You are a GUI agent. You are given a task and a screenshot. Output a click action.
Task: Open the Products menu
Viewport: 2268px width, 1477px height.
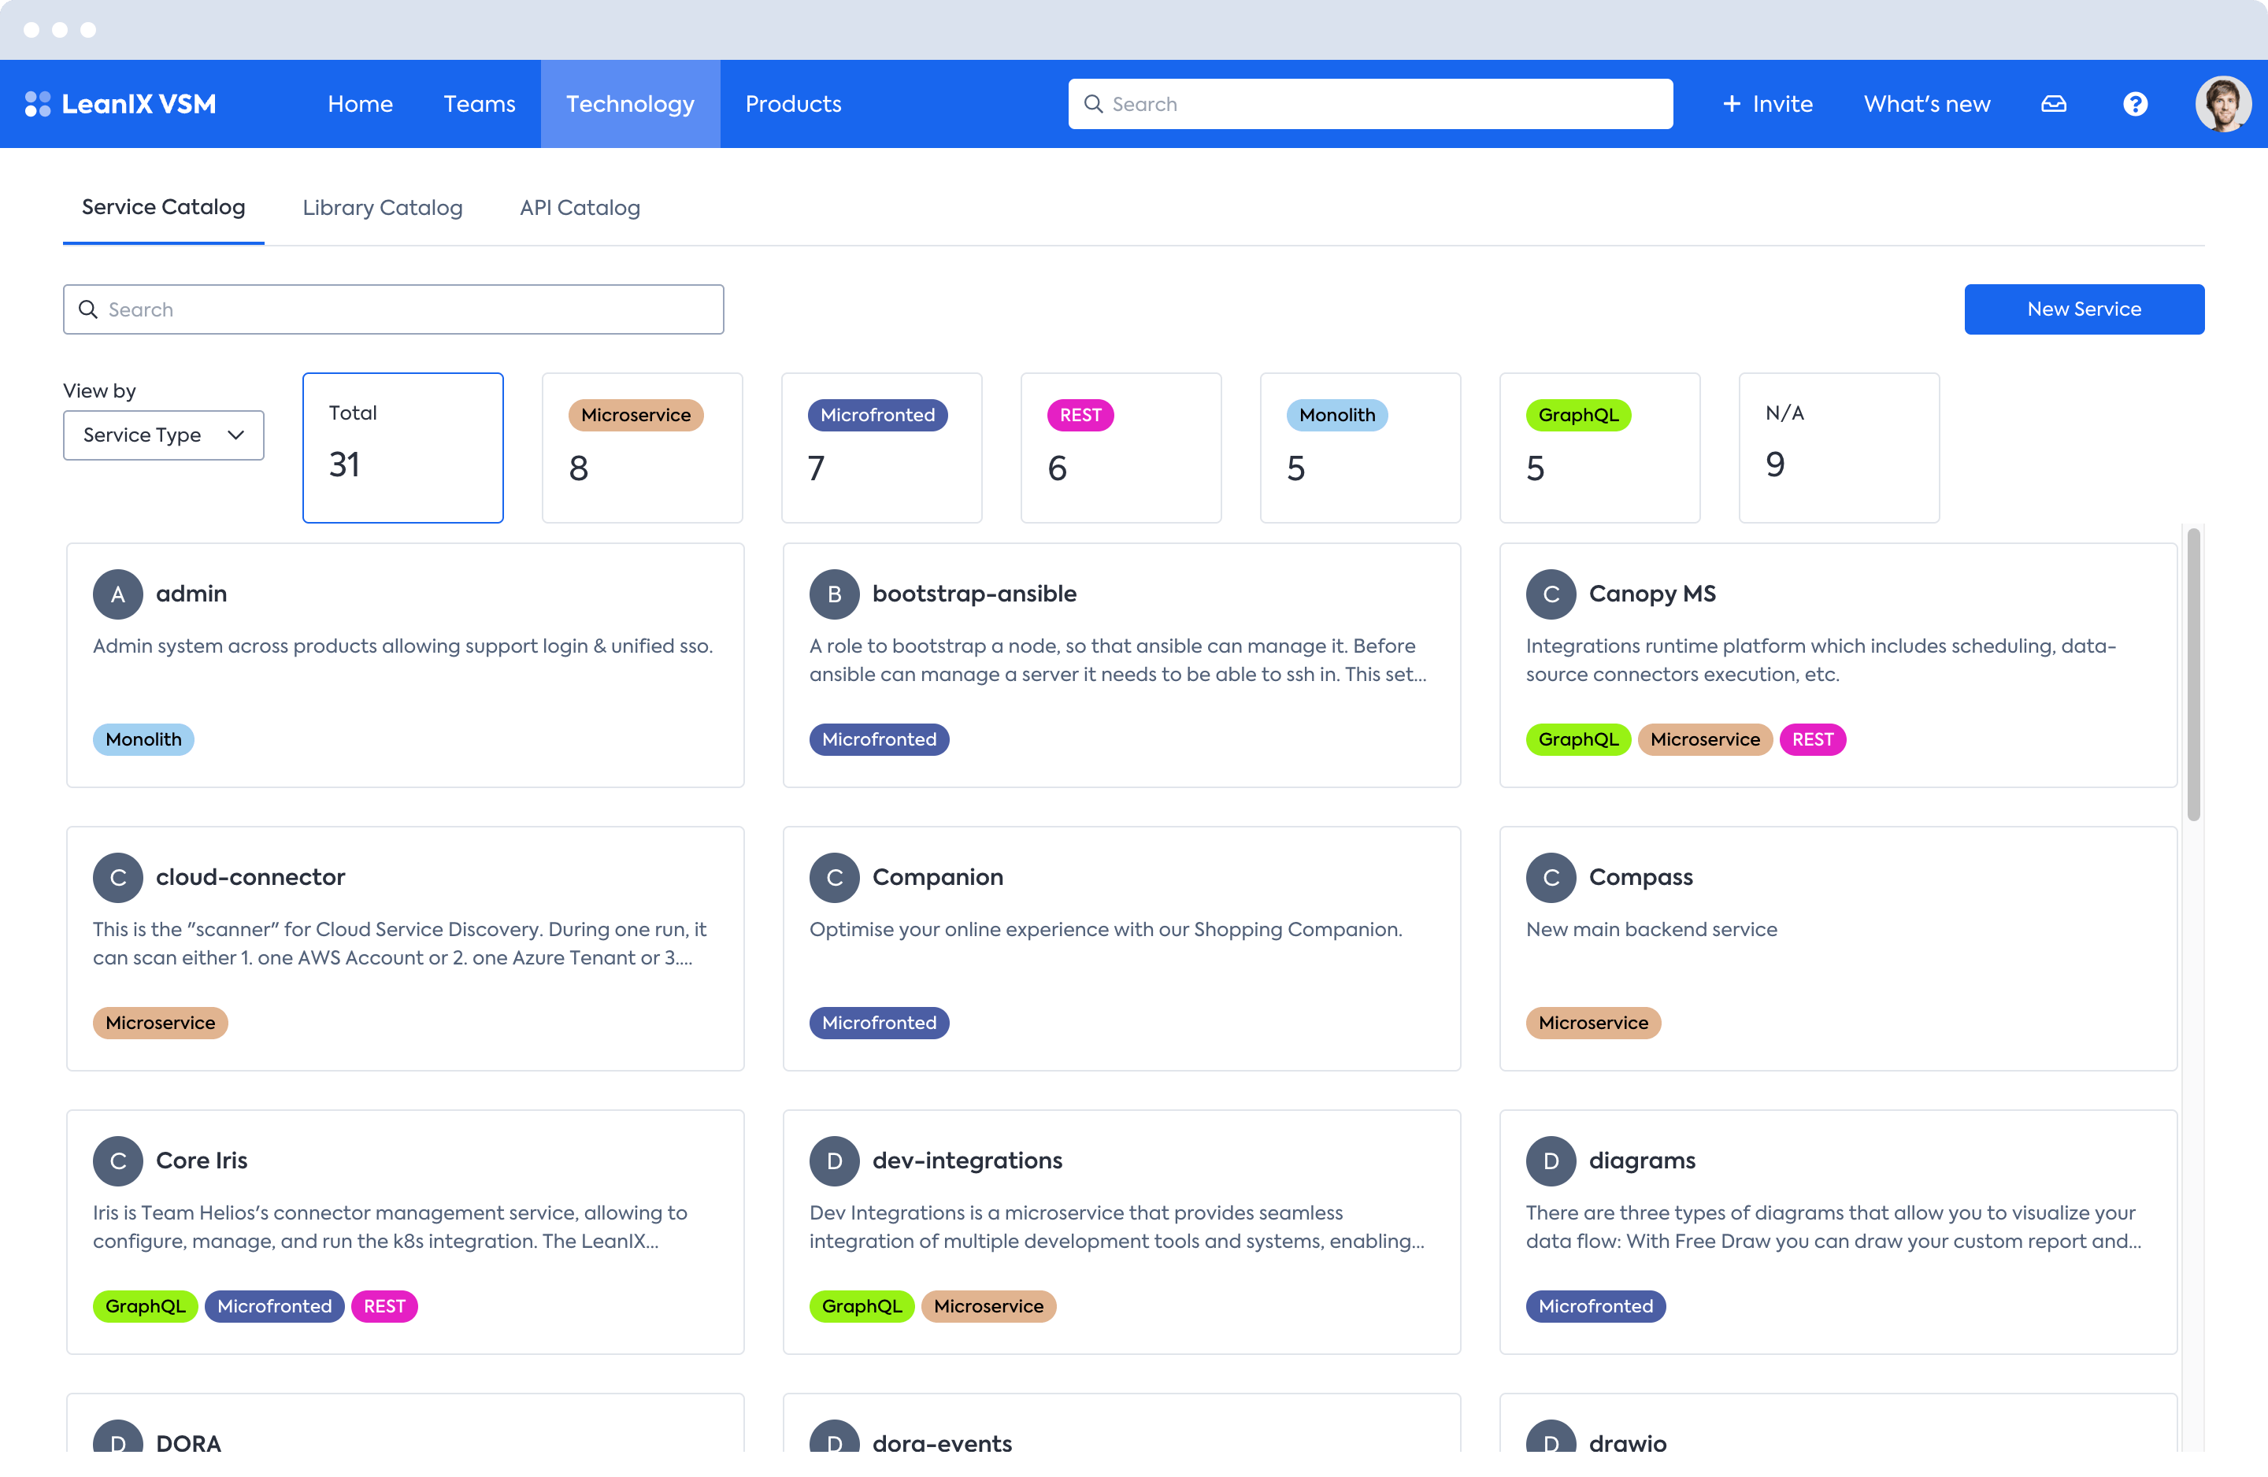click(794, 104)
